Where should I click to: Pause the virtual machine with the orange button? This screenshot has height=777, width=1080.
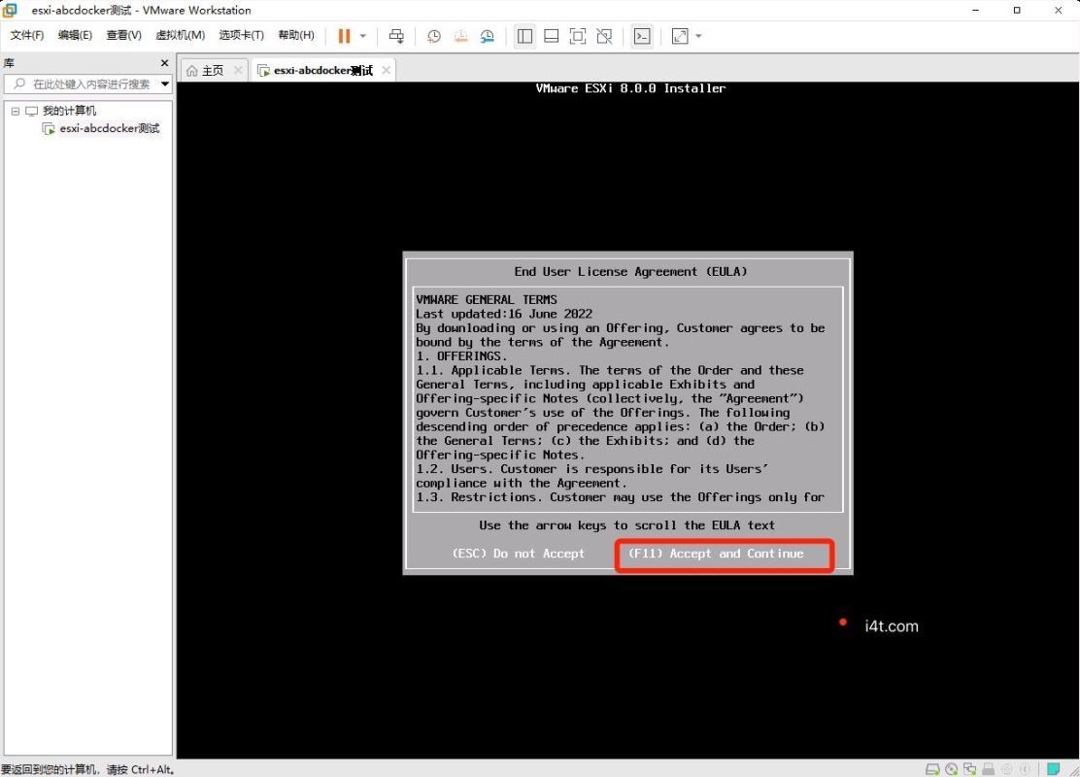[x=345, y=36]
